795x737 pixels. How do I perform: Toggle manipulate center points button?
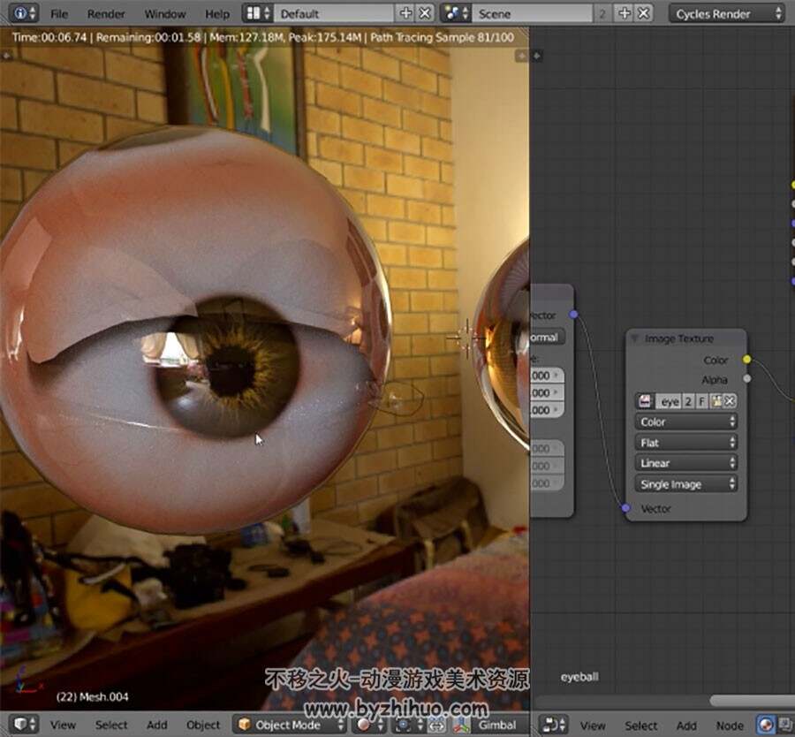click(436, 725)
